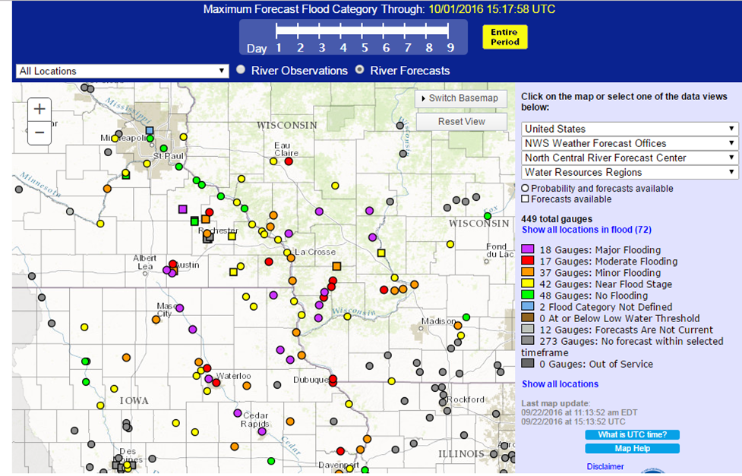Click '12 Gauges: Forecasts Are Not Current' text
Screen dimensions: 742x476
tap(626, 330)
